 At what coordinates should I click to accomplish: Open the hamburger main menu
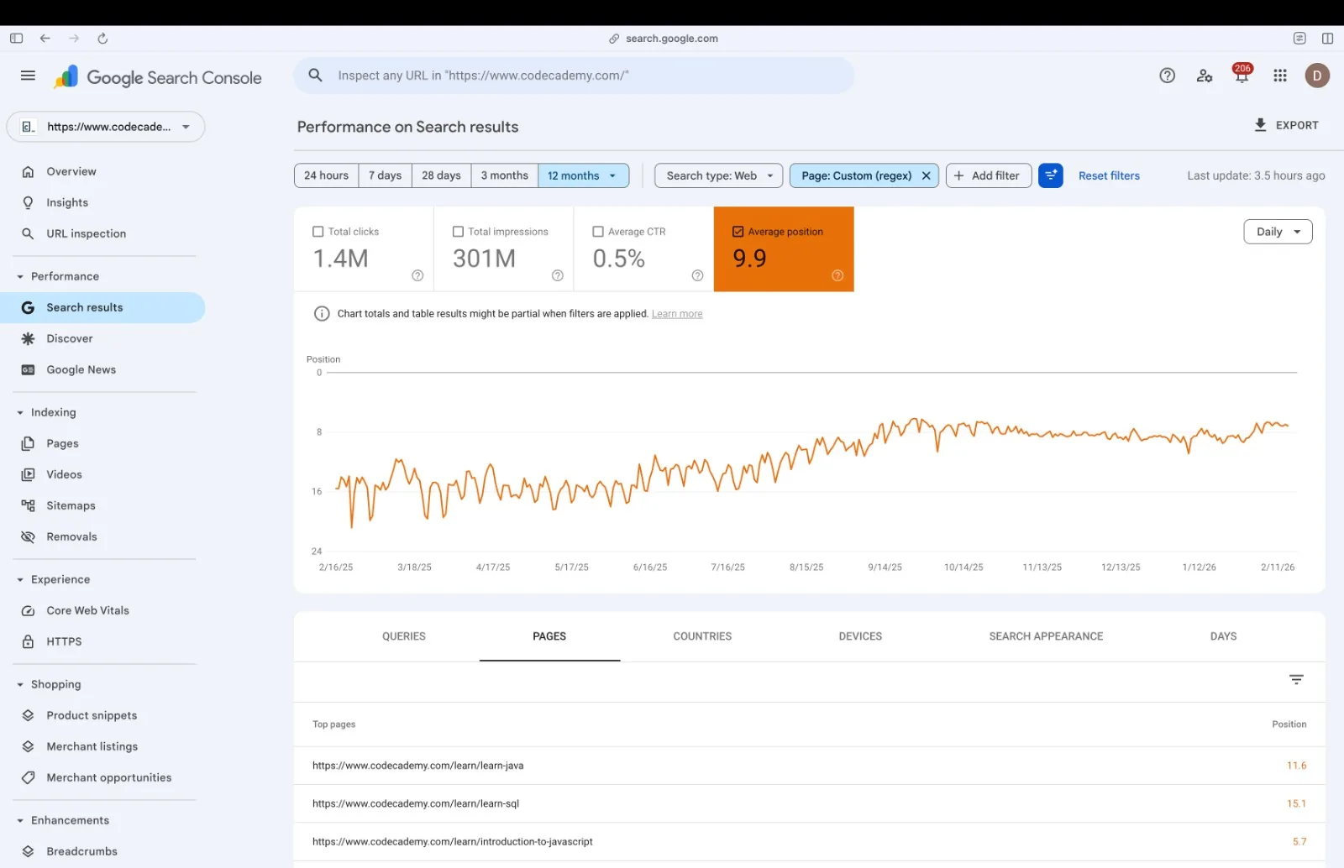(x=28, y=76)
